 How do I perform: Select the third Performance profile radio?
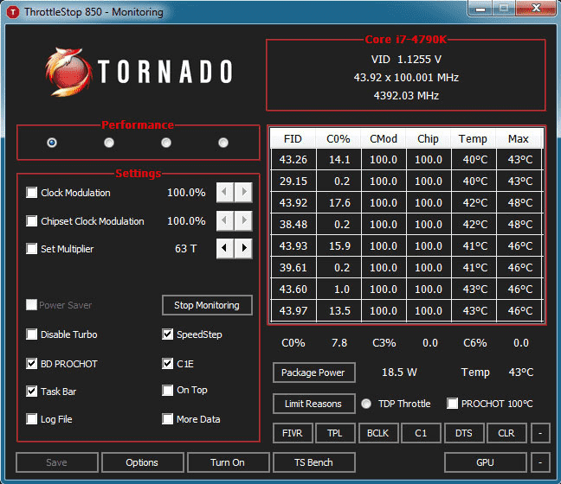tap(166, 143)
